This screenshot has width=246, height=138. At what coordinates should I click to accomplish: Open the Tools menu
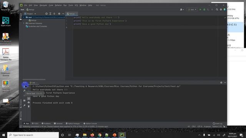click(x=71, y=5)
